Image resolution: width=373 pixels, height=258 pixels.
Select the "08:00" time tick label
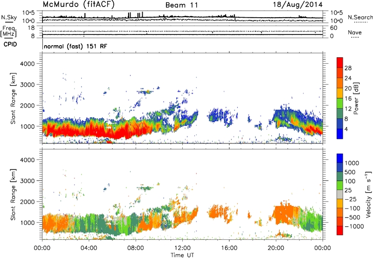click(x=136, y=248)
